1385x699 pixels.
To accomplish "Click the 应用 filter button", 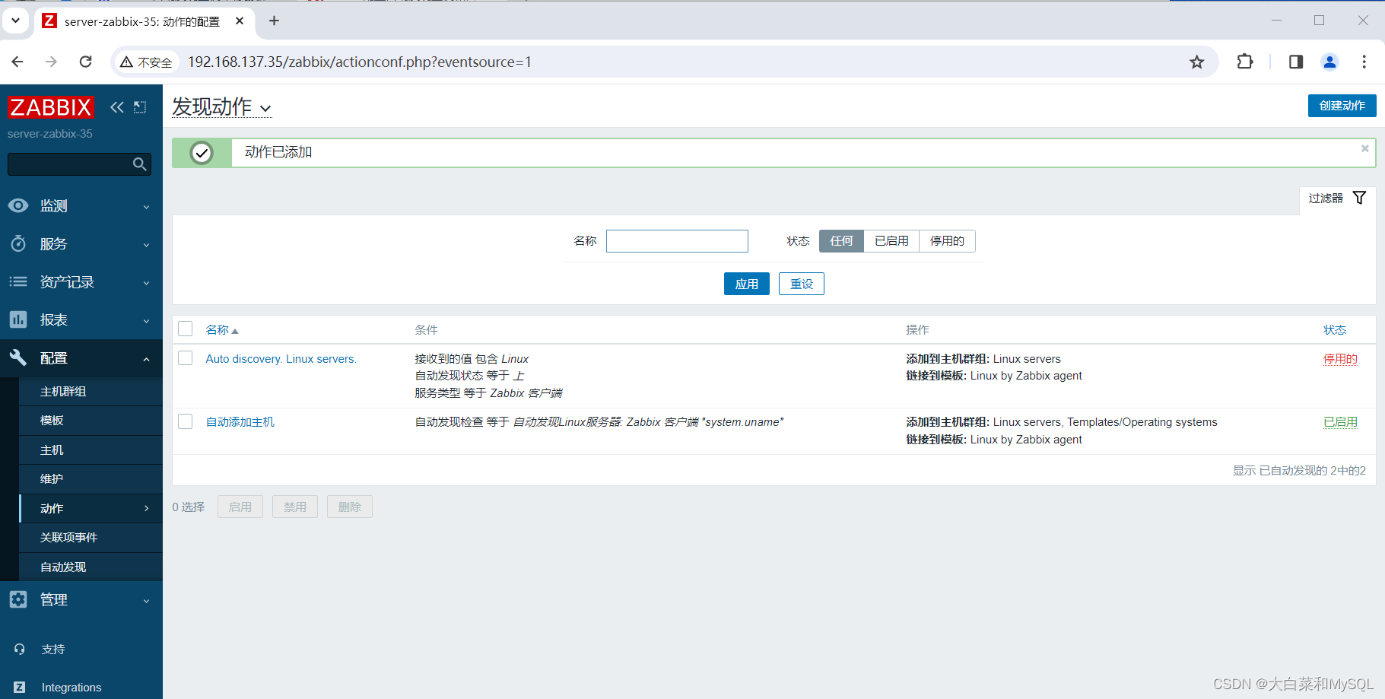I will coord(746,284).
